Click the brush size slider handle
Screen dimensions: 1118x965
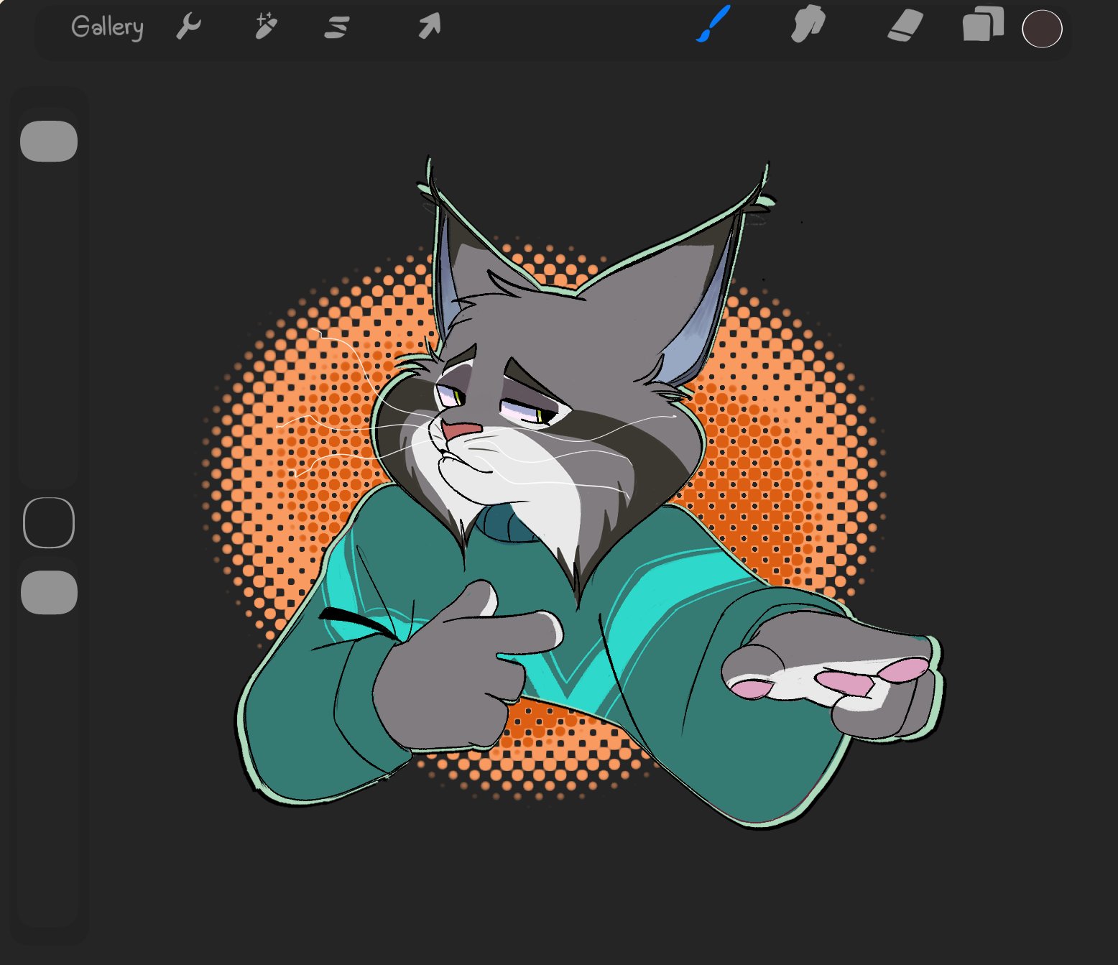click(x=49, y=141)
